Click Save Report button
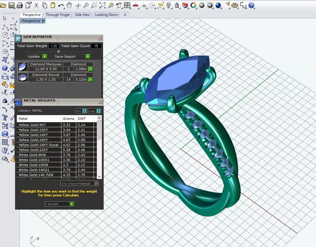 (72, 57)
